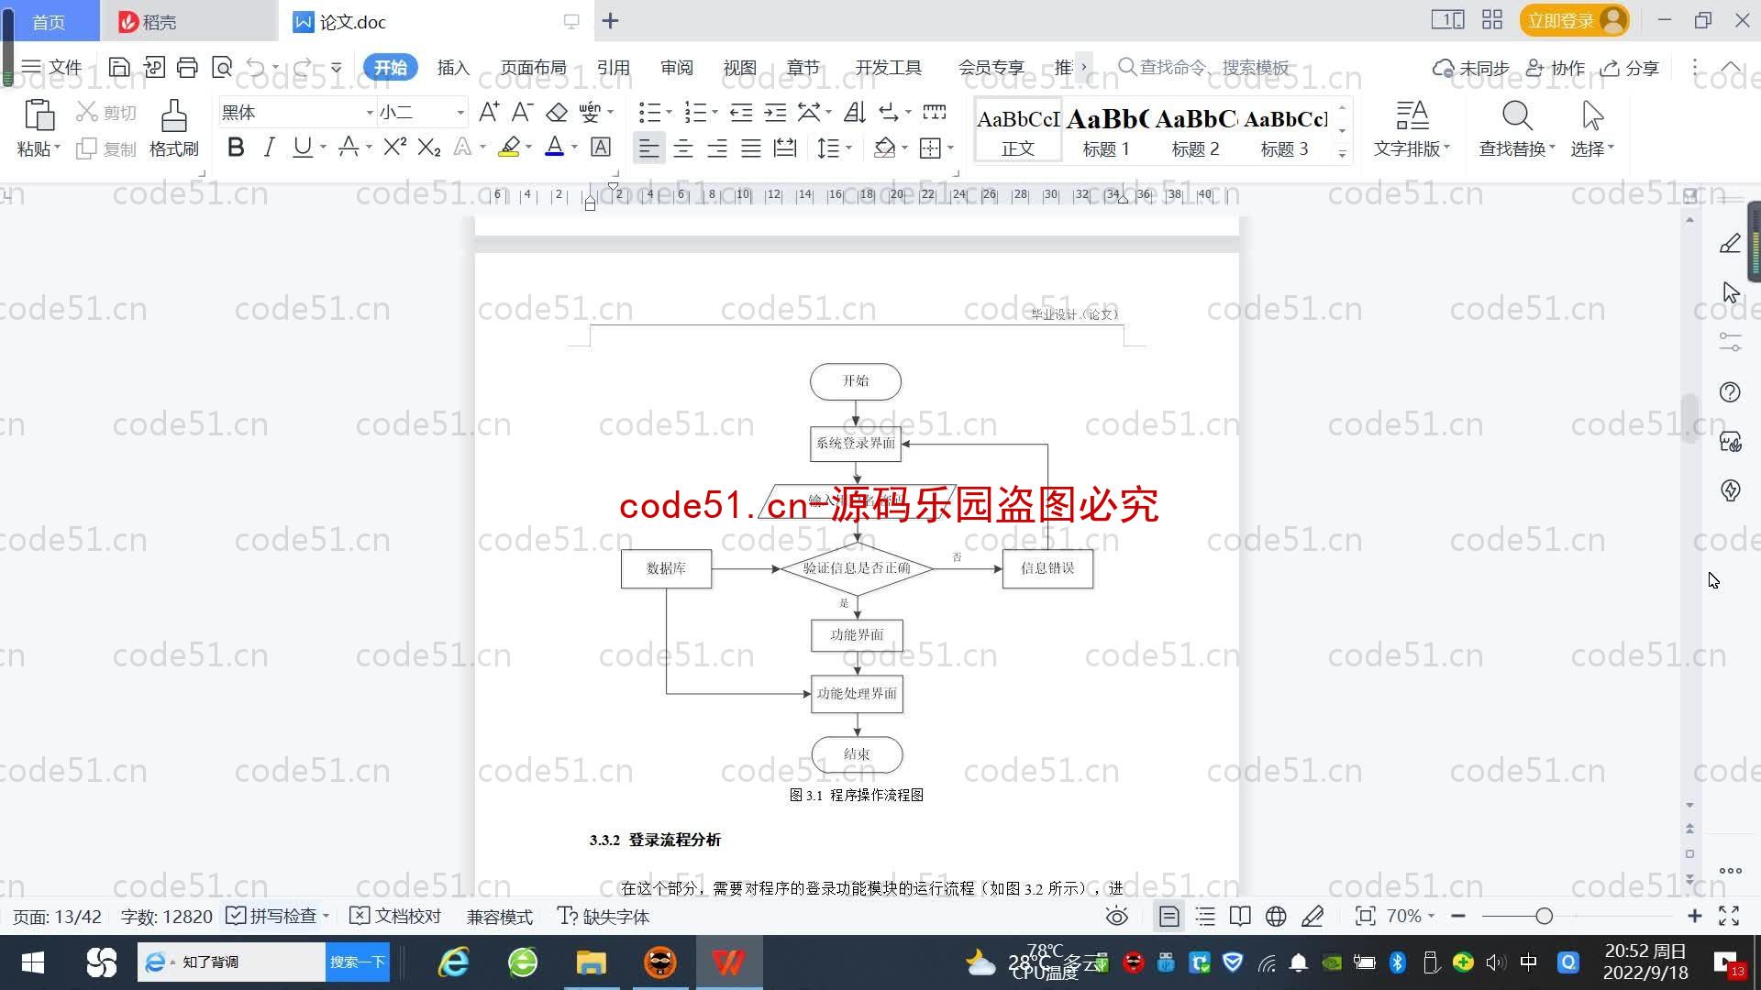
Task: Toggle center text alignment
Action: (x=683, y=148)
